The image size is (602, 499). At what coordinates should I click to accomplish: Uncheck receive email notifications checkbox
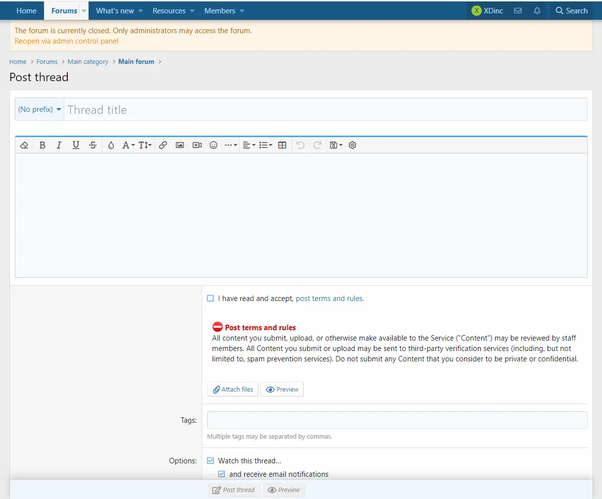222,474
